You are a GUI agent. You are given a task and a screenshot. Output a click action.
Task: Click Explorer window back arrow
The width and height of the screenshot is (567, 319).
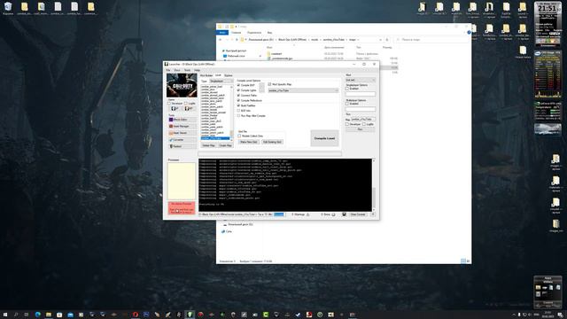point(221,39)
